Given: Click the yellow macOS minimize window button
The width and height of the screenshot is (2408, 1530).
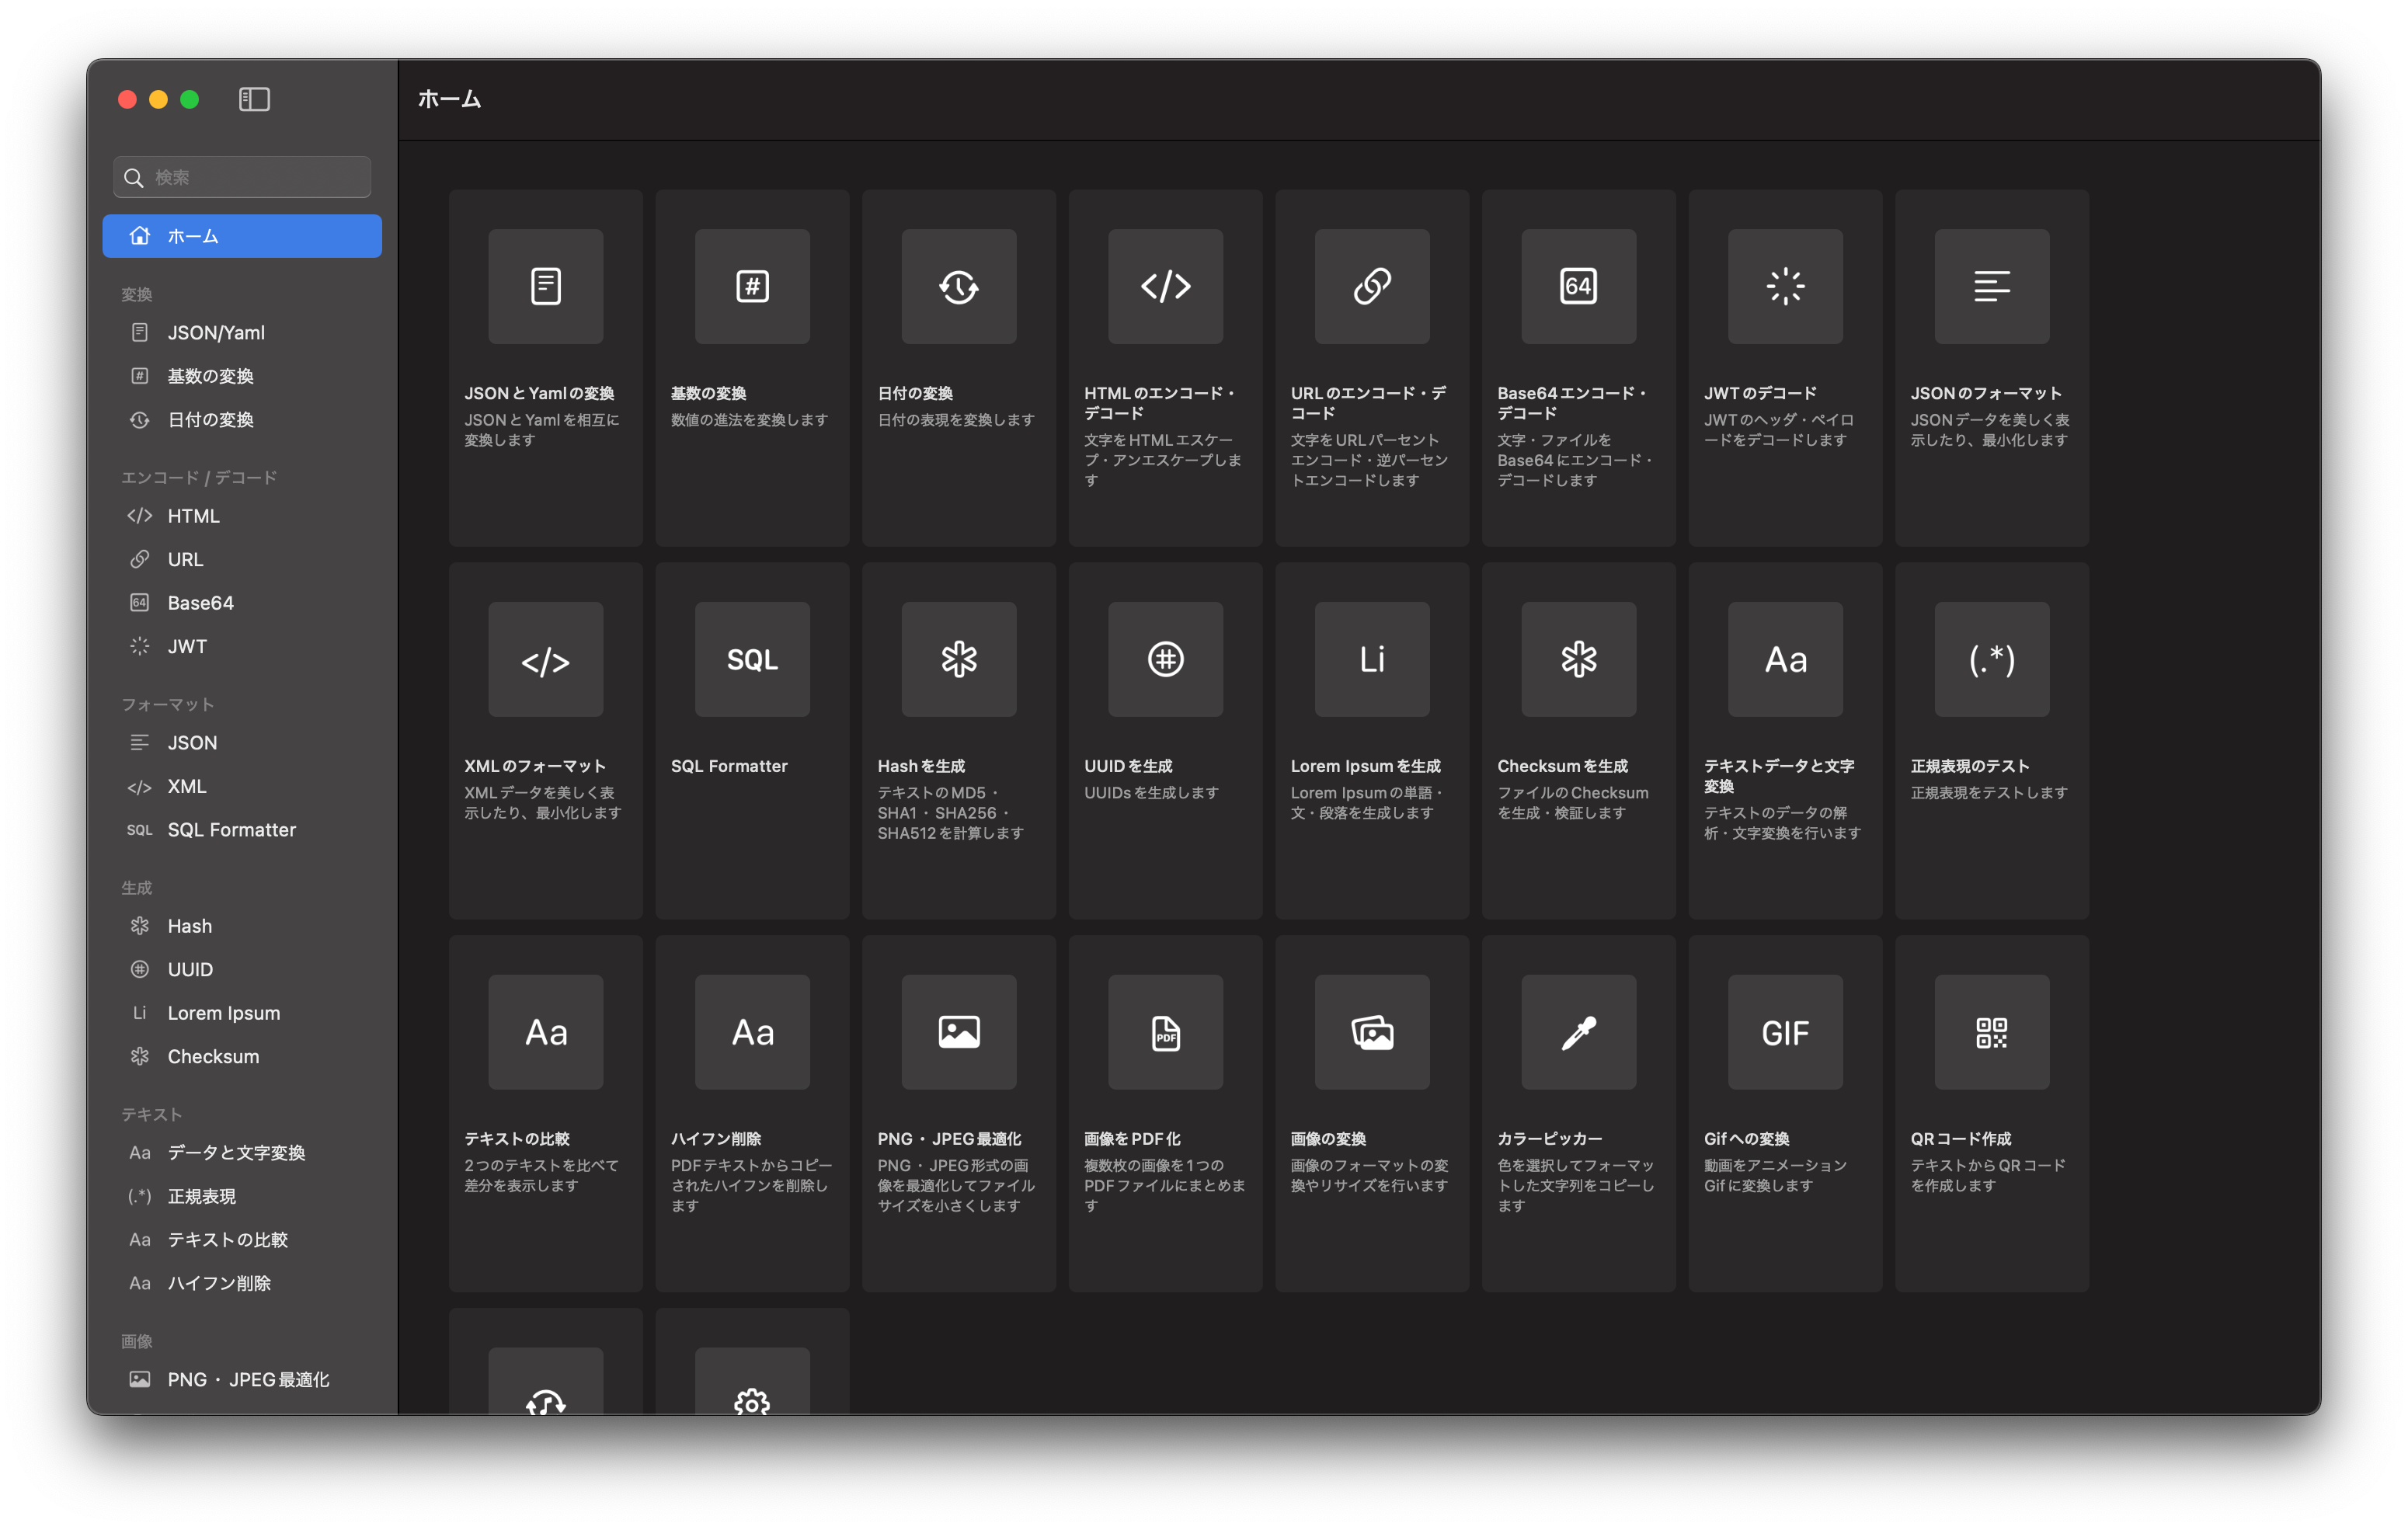Looking at the screenshot, I should point(158,99).
